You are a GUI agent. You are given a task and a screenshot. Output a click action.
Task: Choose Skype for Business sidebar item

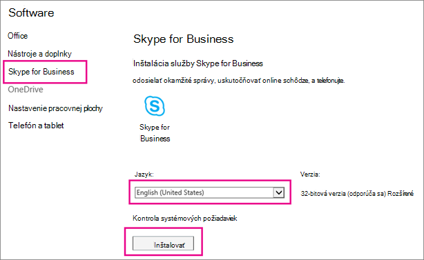click(41, 72)
